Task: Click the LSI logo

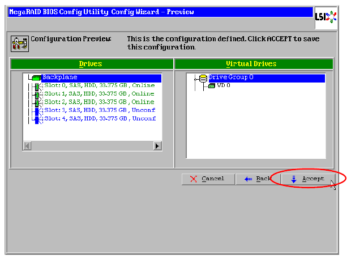Action: [x=326, y=18]
